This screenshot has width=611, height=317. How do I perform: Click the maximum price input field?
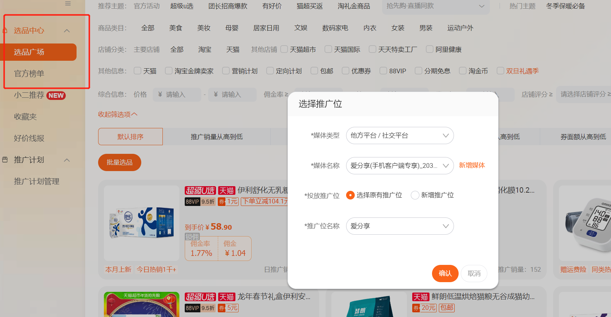click(x=233, y=95)
